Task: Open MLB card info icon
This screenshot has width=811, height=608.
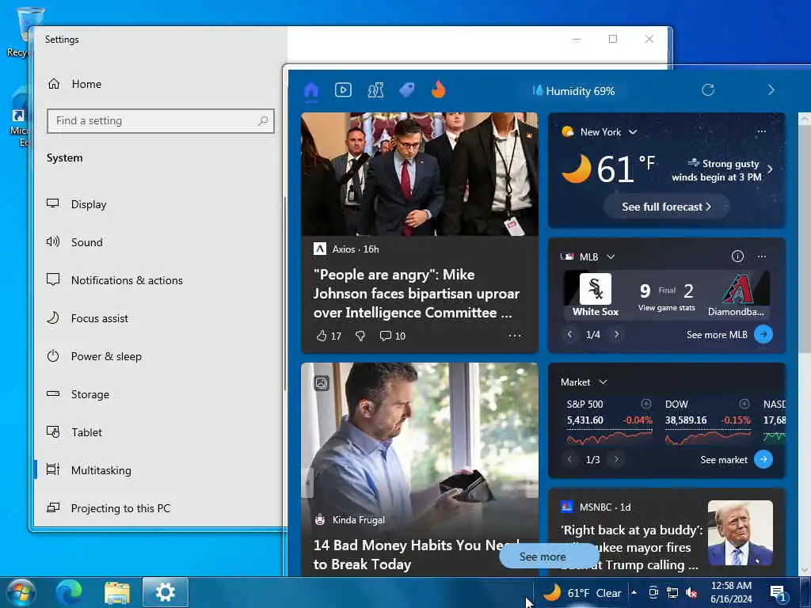Action: point(737,256)
